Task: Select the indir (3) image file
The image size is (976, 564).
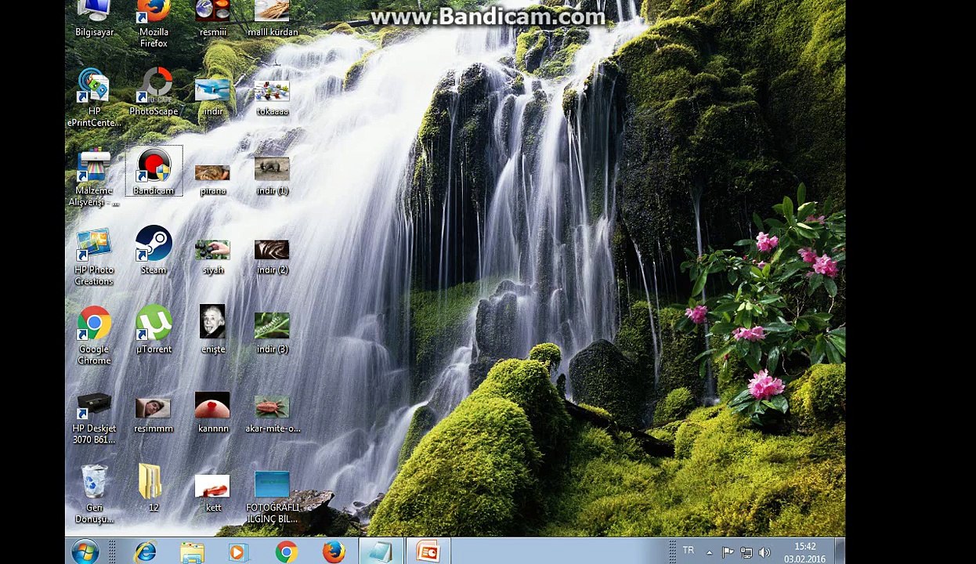Action: [272, 334]
